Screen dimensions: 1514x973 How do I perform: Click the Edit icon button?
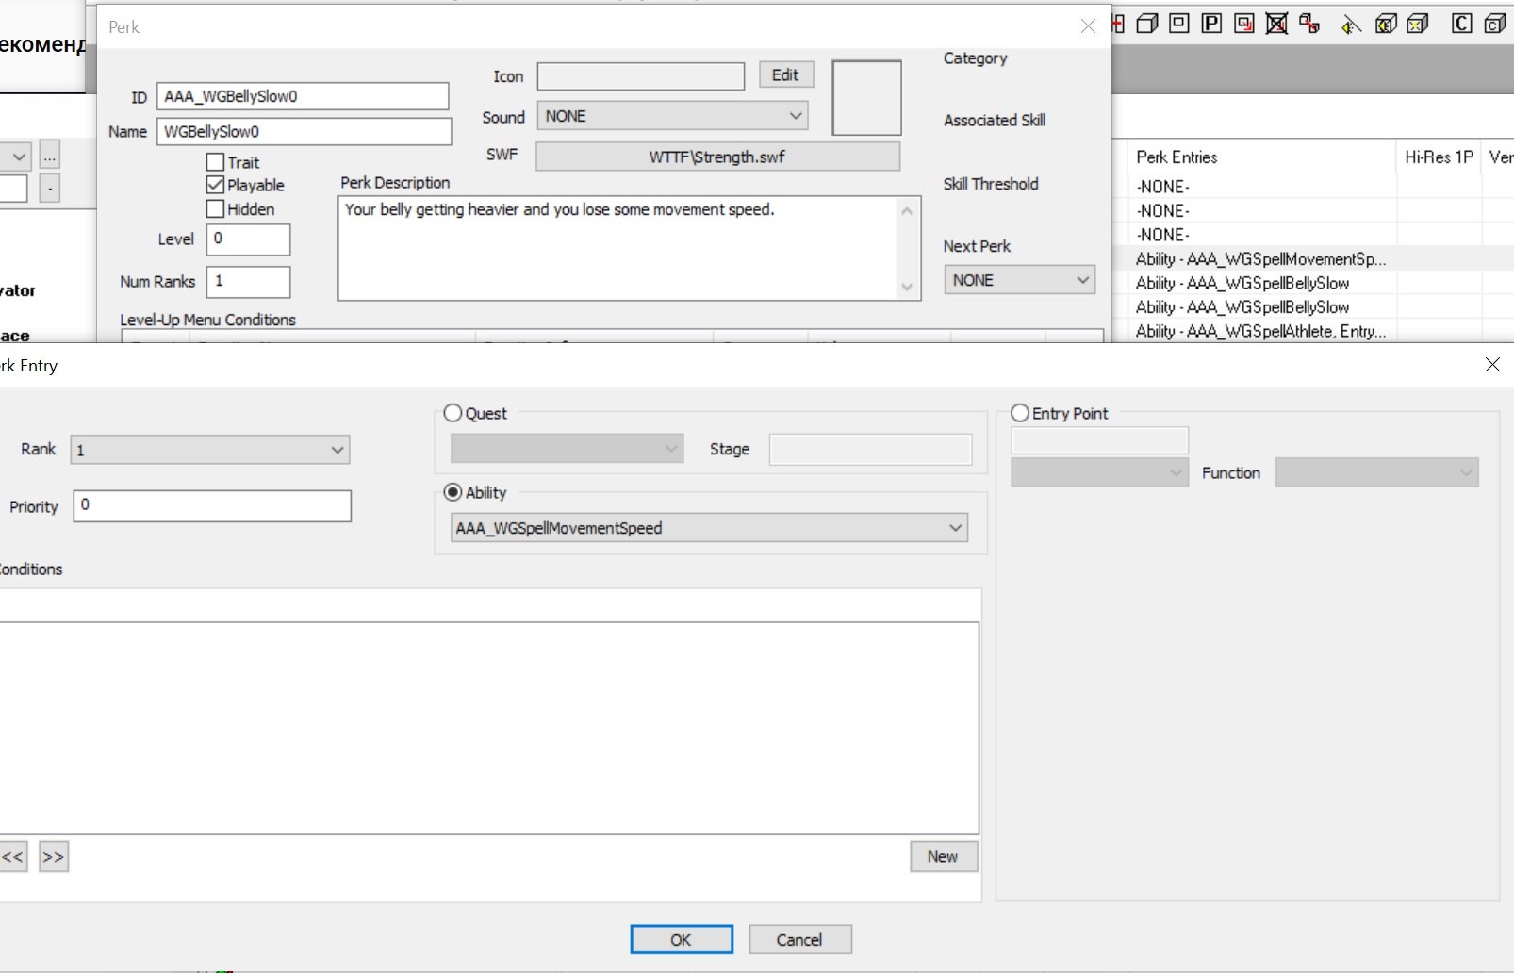[786, 75]
